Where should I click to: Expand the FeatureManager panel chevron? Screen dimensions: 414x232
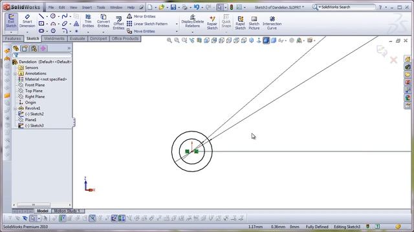tap(69, 48)
